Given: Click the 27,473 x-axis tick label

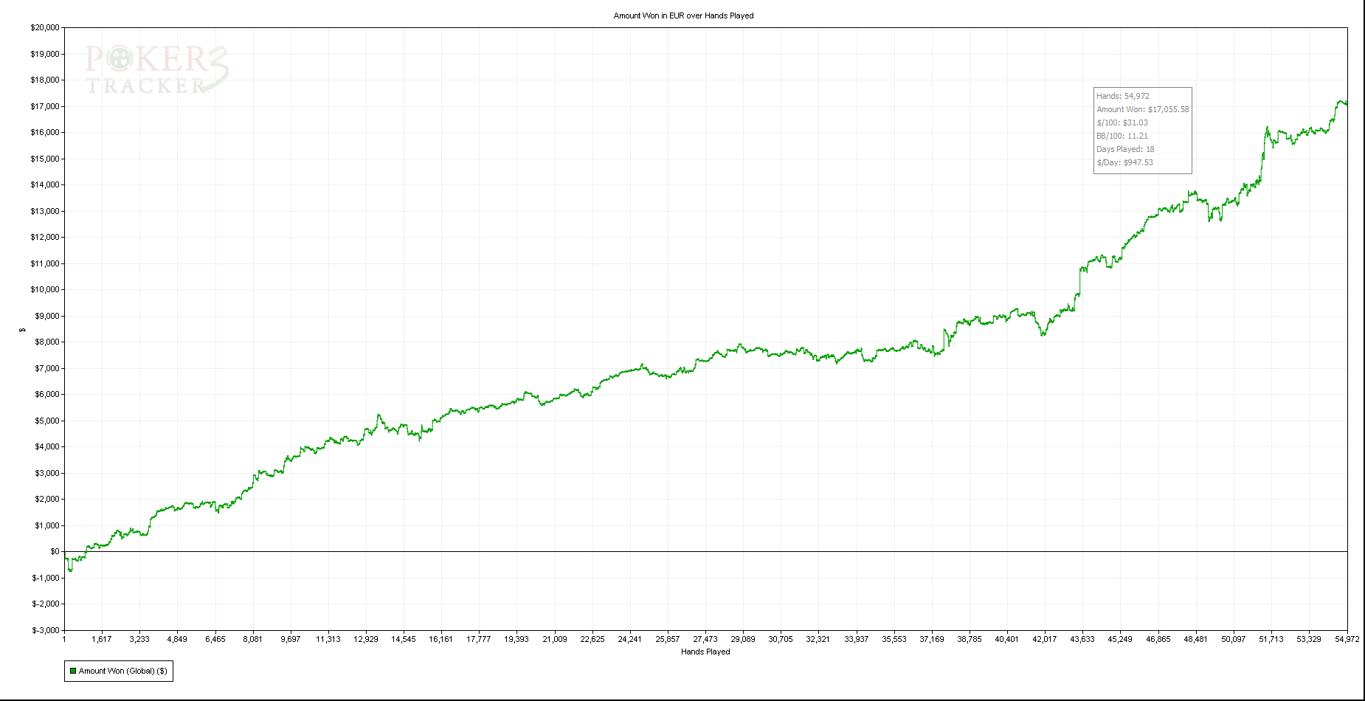Looking at the screenshot, I should pyautogui.click(x=705, y=639).
